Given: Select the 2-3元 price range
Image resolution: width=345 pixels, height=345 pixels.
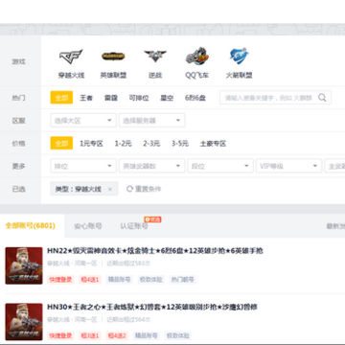Looking at the screenshot, I should click(x=151, y=144).
